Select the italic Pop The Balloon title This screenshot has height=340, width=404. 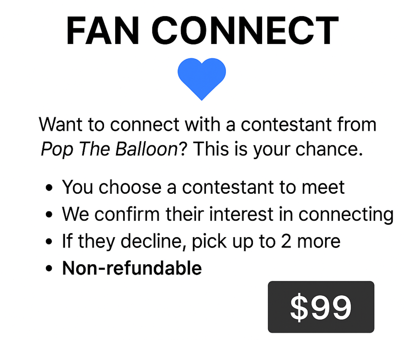109,149
